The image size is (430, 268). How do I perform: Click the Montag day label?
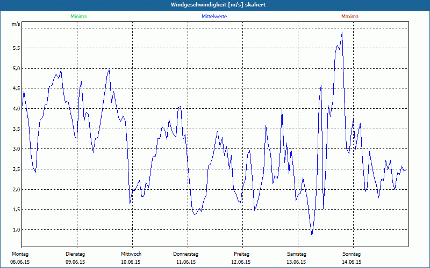(x=20, y=254)
